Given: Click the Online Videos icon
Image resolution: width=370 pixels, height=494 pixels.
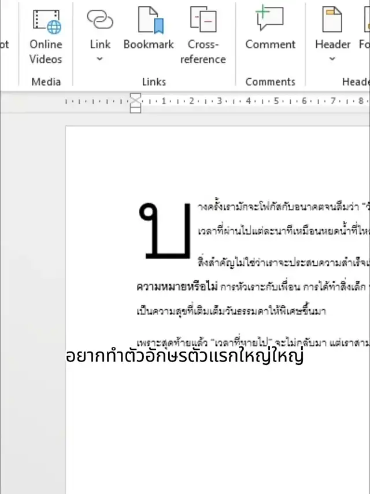Looking at the screenshot, I should click(46, 20).
